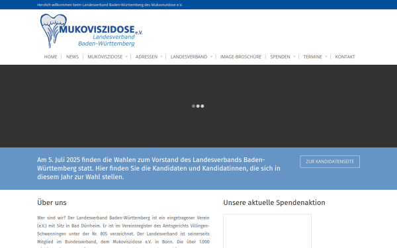
Task: Go to the NEWS page
Action: [72, 57]
